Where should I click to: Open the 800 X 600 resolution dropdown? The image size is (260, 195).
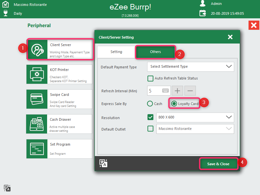click(195, 117)
